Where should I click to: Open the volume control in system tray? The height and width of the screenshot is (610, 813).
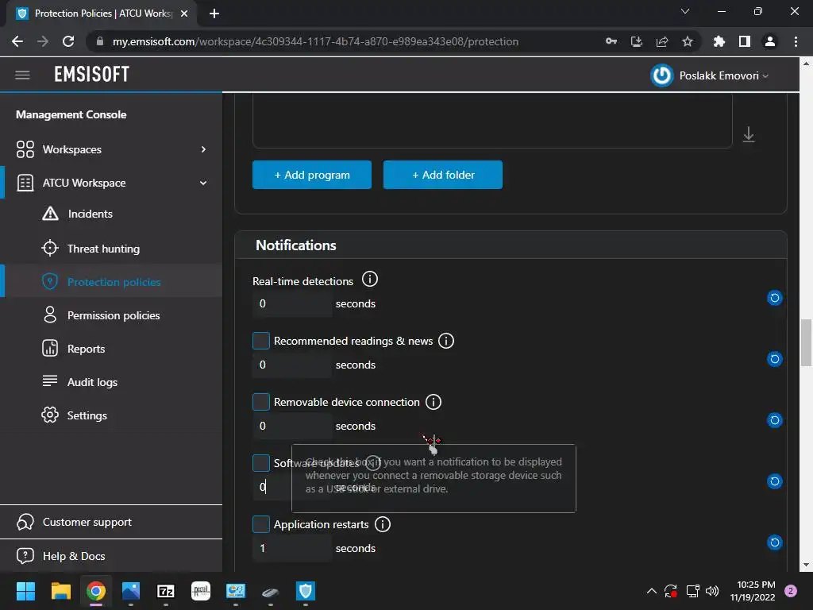712,591
